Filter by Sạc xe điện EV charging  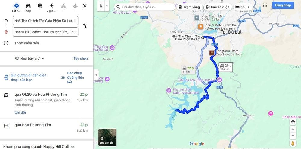(218, 7)
